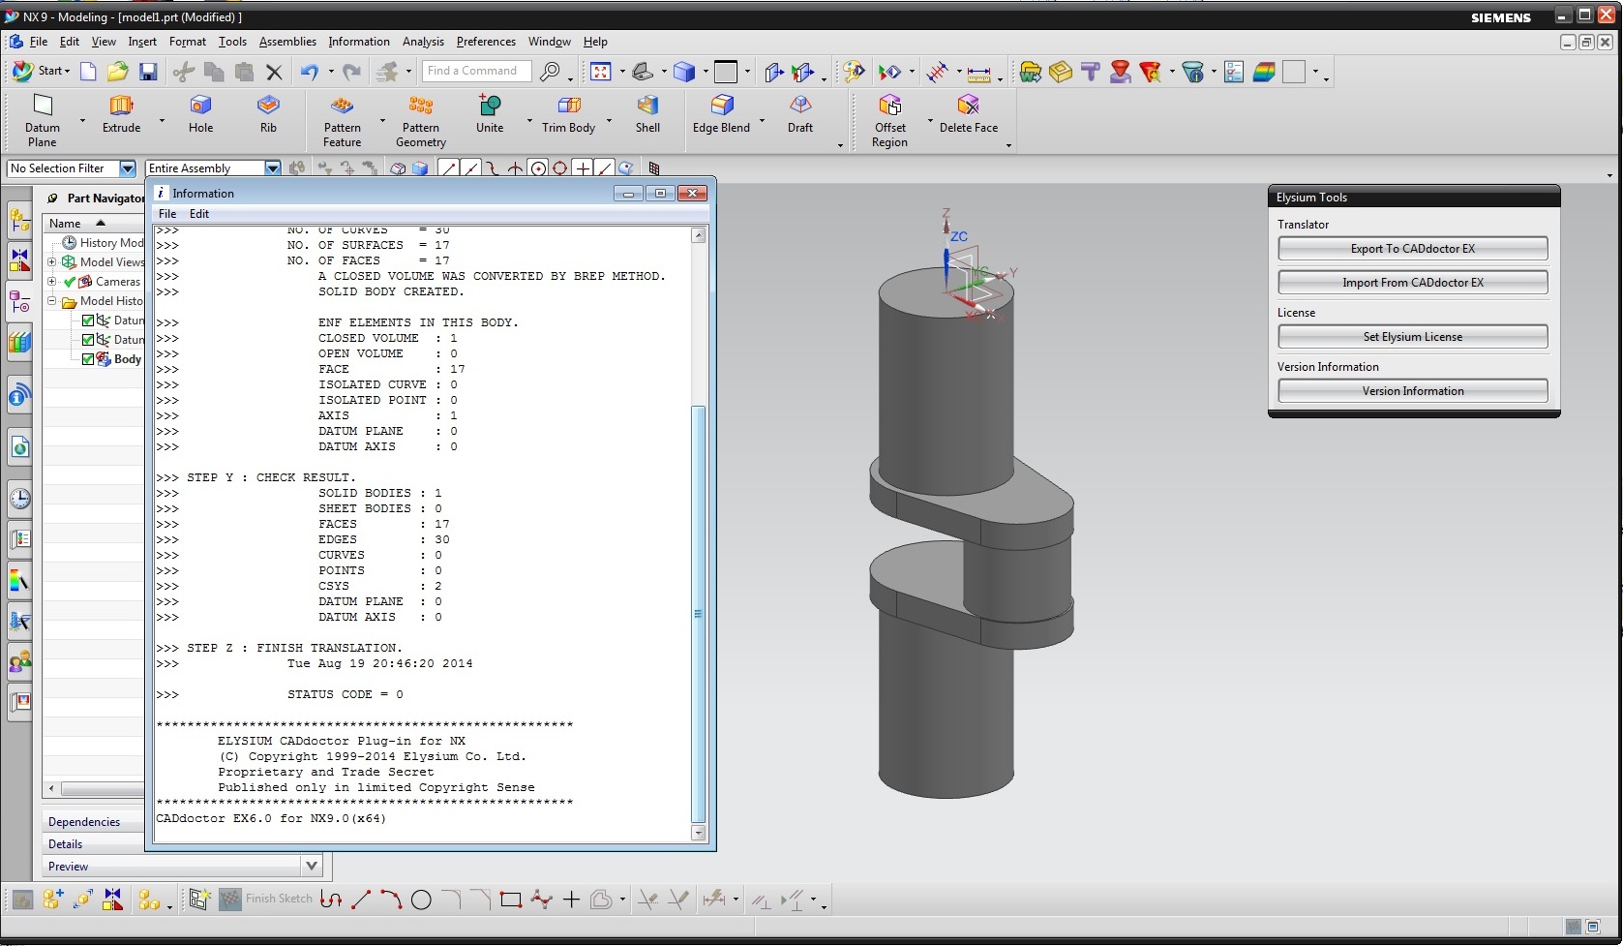This screenshot has width=1623, height=946.
Task: Open the Insert menu
Action: [x=142, y=42]
